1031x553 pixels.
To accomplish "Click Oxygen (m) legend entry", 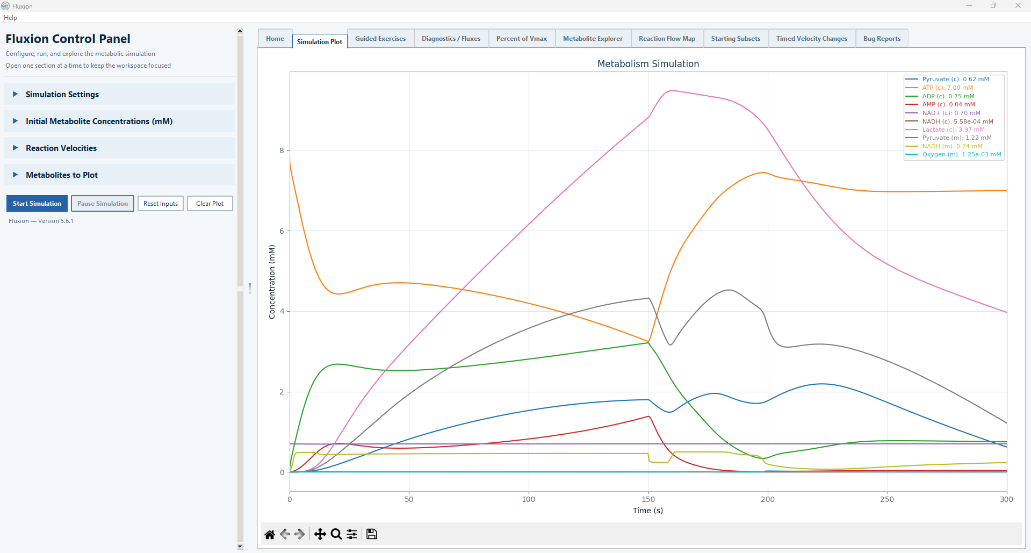I will (x=962, y=154).
